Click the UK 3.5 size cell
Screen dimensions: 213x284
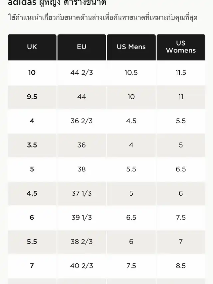(32, 145)
